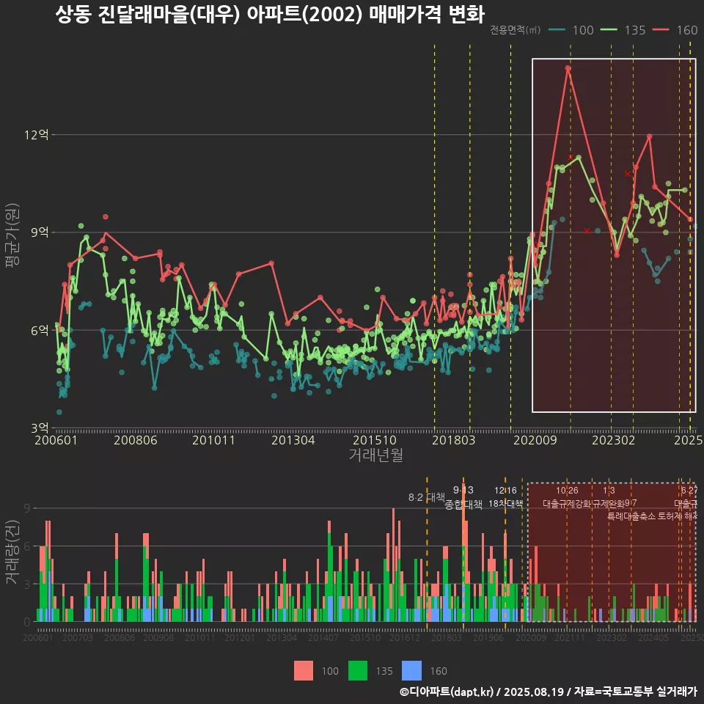Click the 9·13 종합대책 annotation
704x704 pixels.
click(463, 497)
